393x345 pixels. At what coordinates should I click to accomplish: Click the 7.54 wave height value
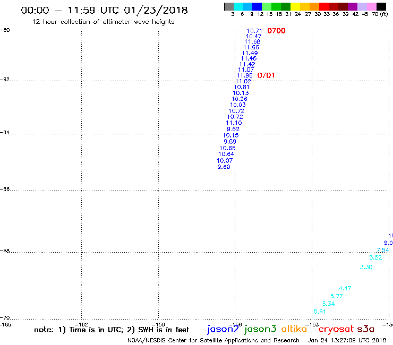[383, 250]
